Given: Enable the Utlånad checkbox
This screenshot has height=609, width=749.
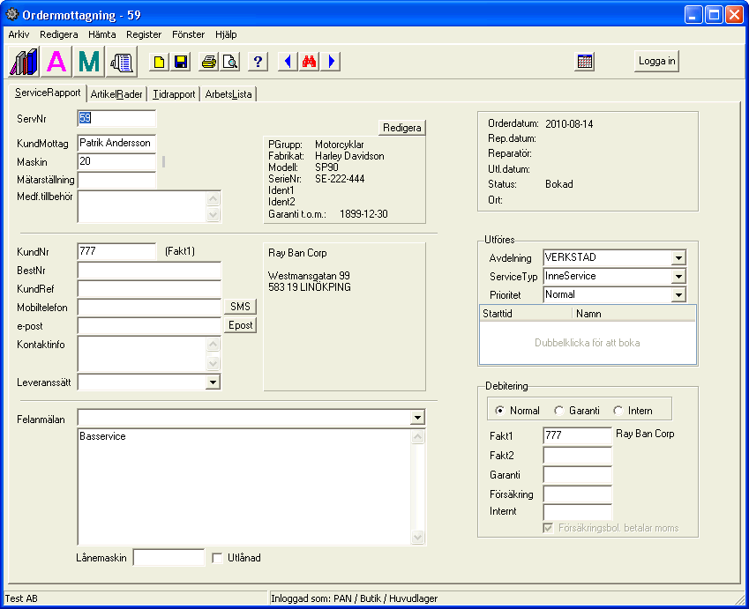Looking at the screenshot, I should click(x=218, y=558).
